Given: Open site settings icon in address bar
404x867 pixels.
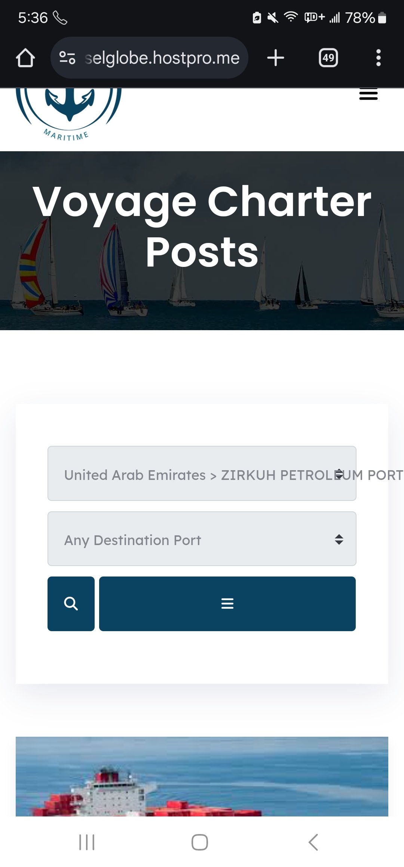Looking at the screenshot, I should point(67,58).
